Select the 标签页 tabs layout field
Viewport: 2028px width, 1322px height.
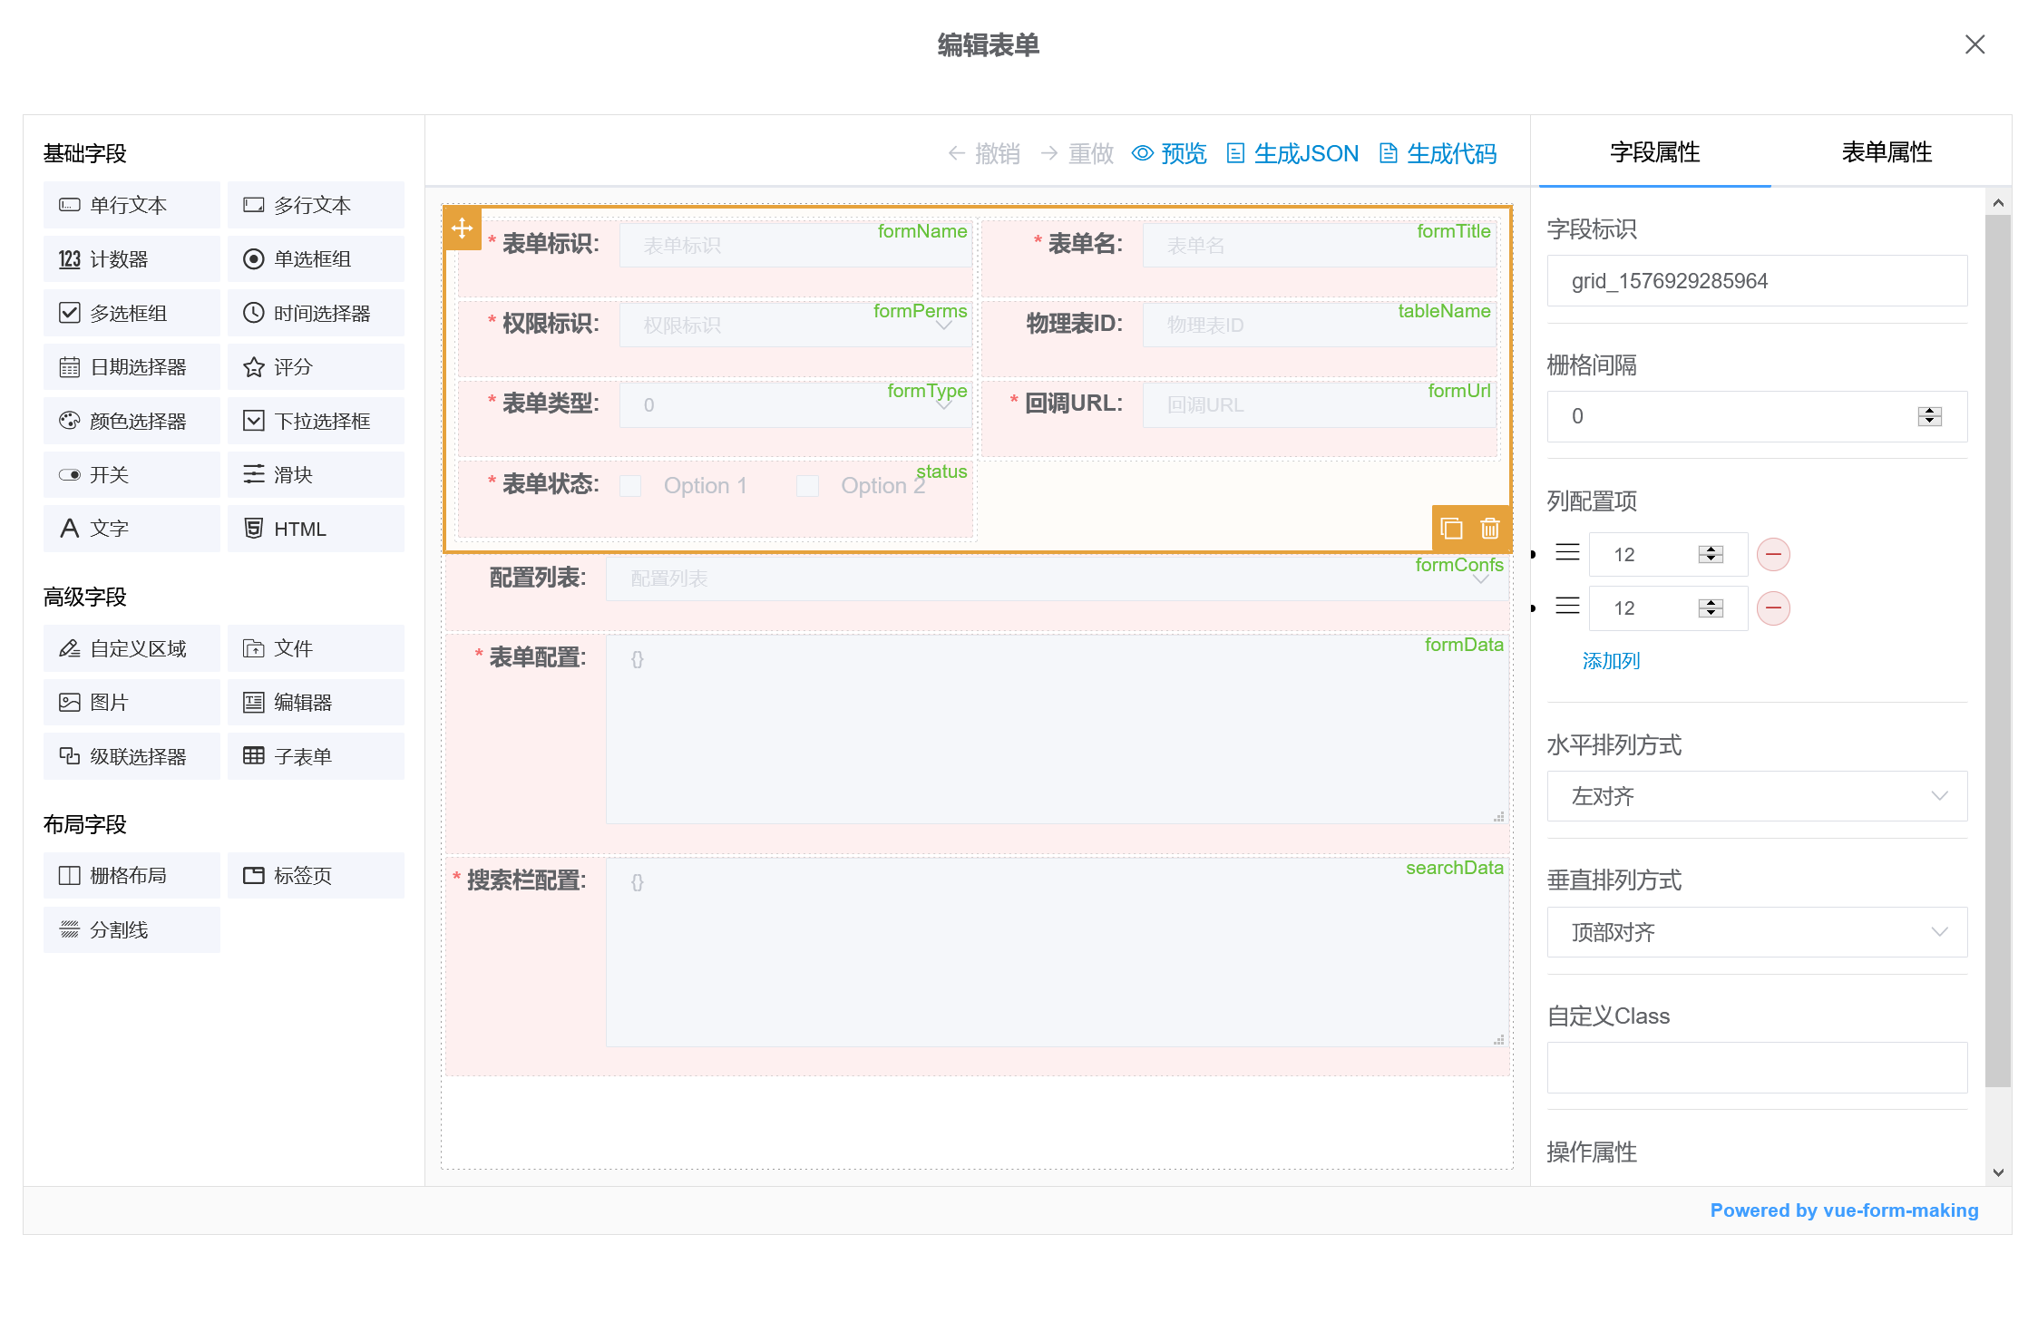coord(316,876)
